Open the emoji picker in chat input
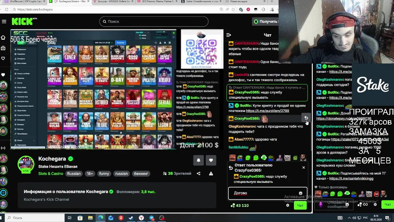The image size is (394, 222). (x=300, y=193)
